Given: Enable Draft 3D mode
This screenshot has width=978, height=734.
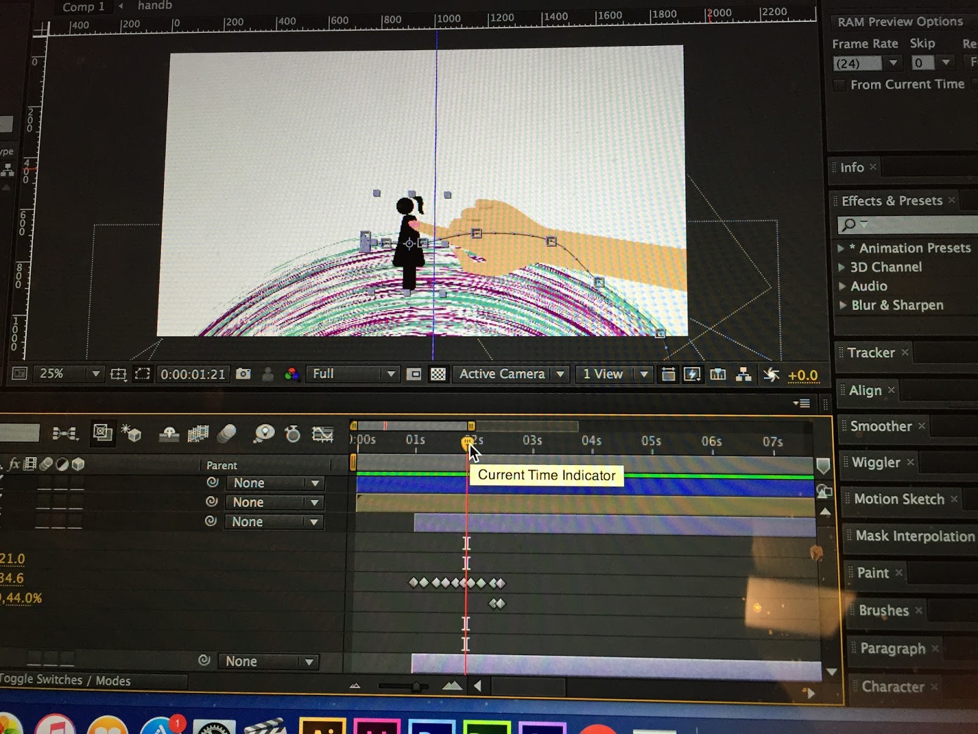Looking at the screenshot, I should tap(131, 433).
